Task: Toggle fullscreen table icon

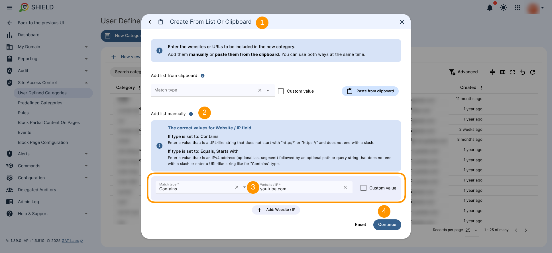Action: [x=512, y=72]
